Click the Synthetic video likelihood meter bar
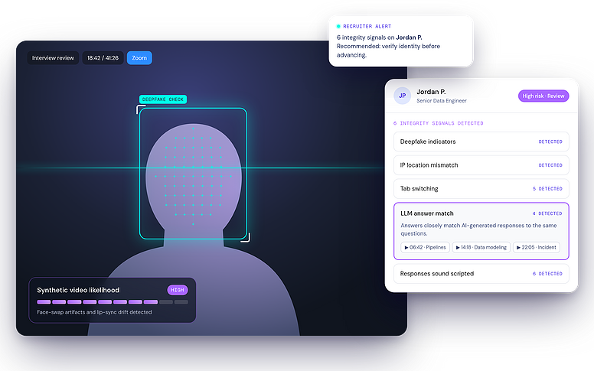 (x=113, y=301)
